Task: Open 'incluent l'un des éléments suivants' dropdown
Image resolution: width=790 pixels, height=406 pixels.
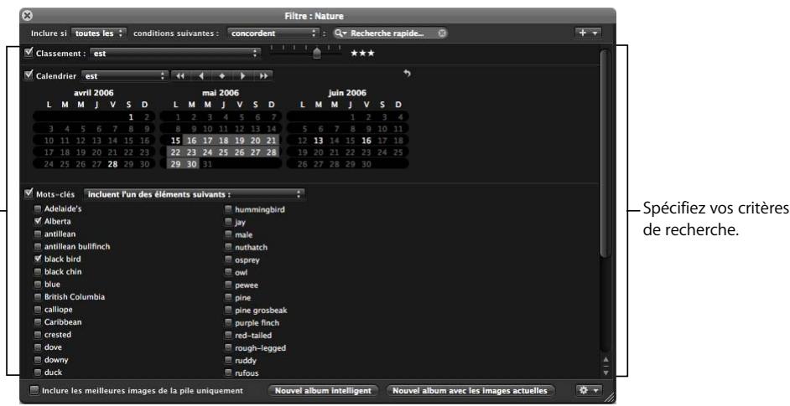Action: [x=195, y=193]
